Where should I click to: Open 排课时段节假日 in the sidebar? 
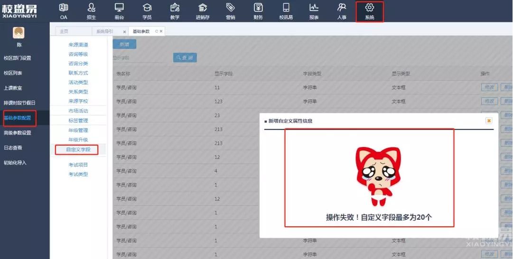point(19,102)
